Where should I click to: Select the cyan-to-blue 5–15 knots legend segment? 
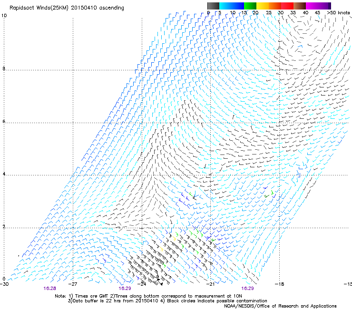pos(232,6)
